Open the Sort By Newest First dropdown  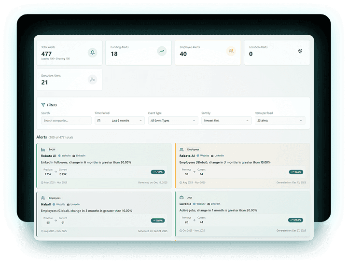coord(226,121)
